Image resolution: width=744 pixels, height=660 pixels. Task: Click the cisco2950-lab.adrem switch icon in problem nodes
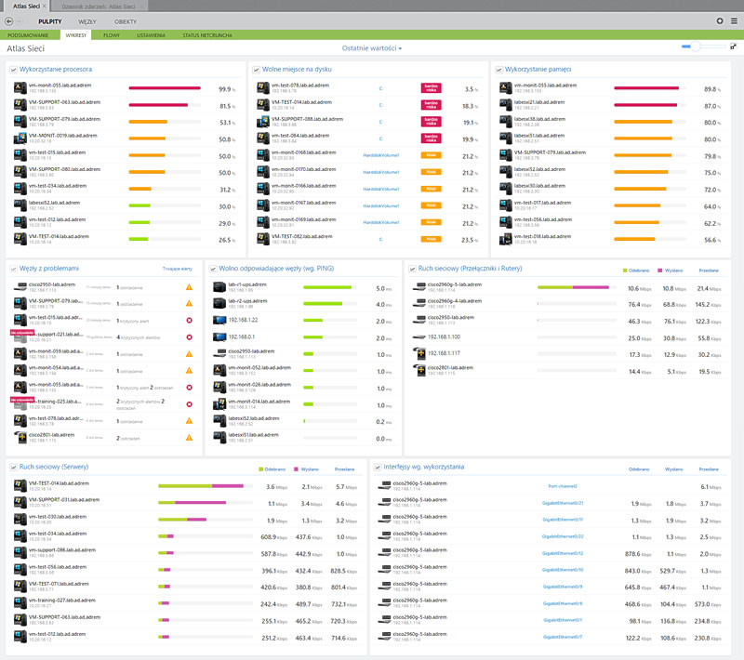(20, 285)
